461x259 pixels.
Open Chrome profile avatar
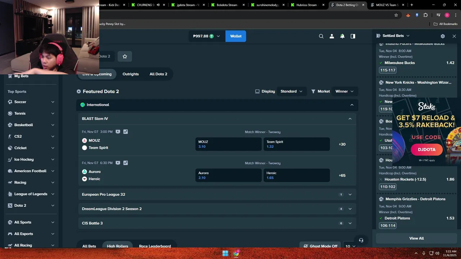[x=447, y=15]
